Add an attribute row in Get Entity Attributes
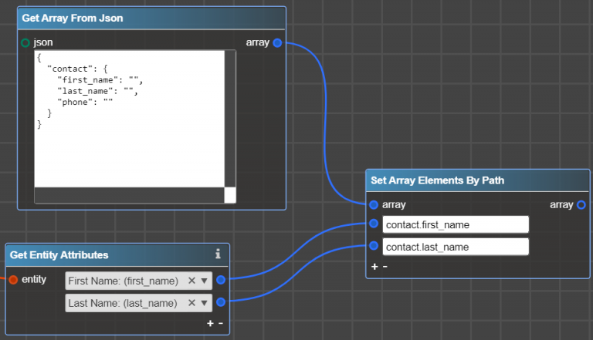593x340 pixels. pyautogui.click(x=210, y=323)
